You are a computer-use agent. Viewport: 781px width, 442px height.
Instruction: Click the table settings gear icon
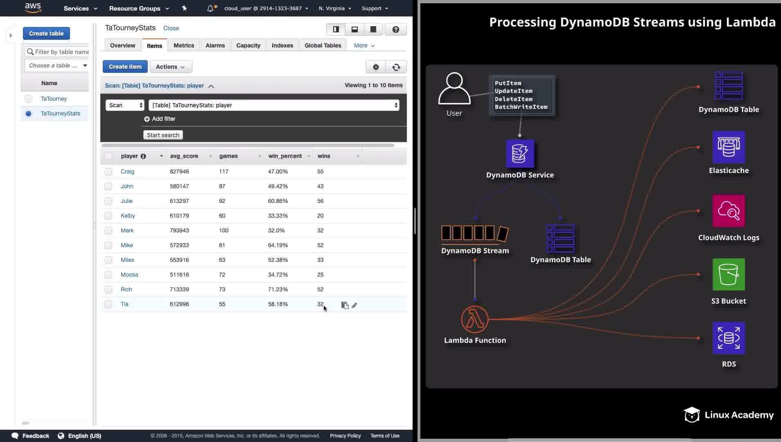(376, 67)
